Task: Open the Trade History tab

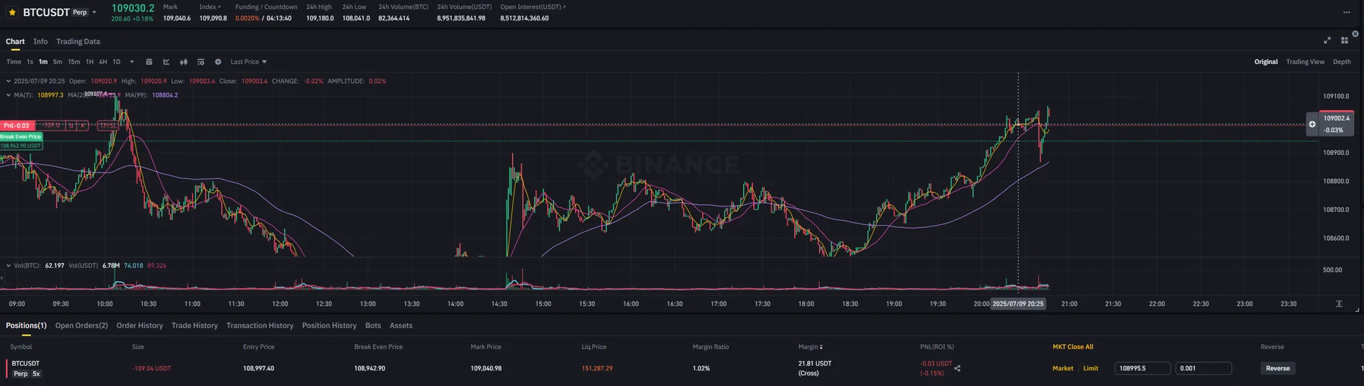Action: click(x=195, y=326)
